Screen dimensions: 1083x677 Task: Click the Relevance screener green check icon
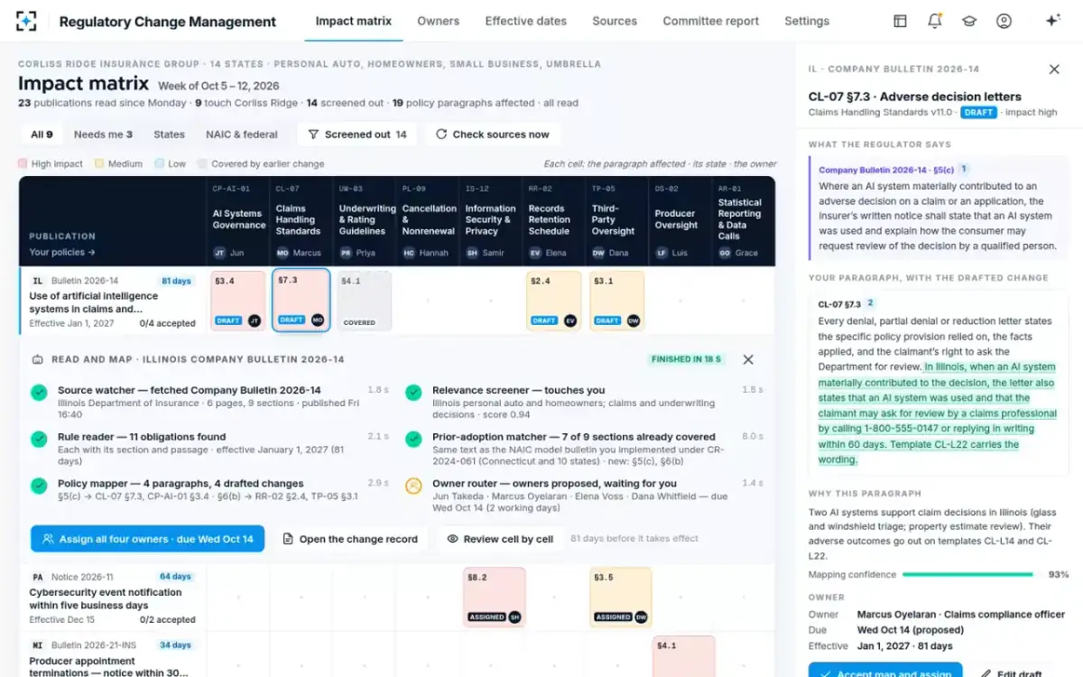[x=413, y=393]
